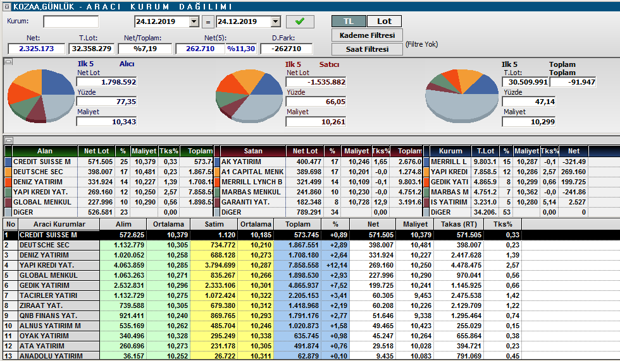Switch to TL view

pos(349,21)
